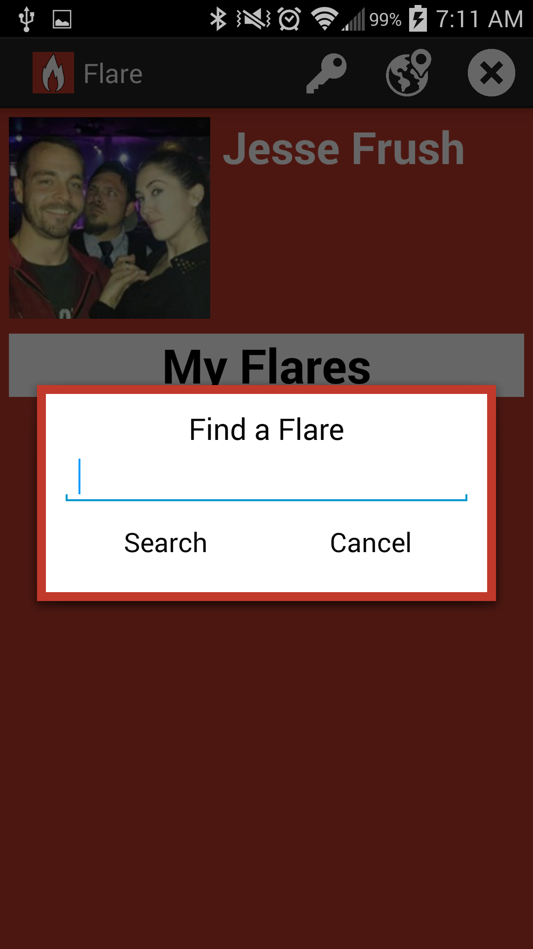Click the Search button in dialog
Image resolution: width=533 pixels, height=949 pixels.
[165, 543]
